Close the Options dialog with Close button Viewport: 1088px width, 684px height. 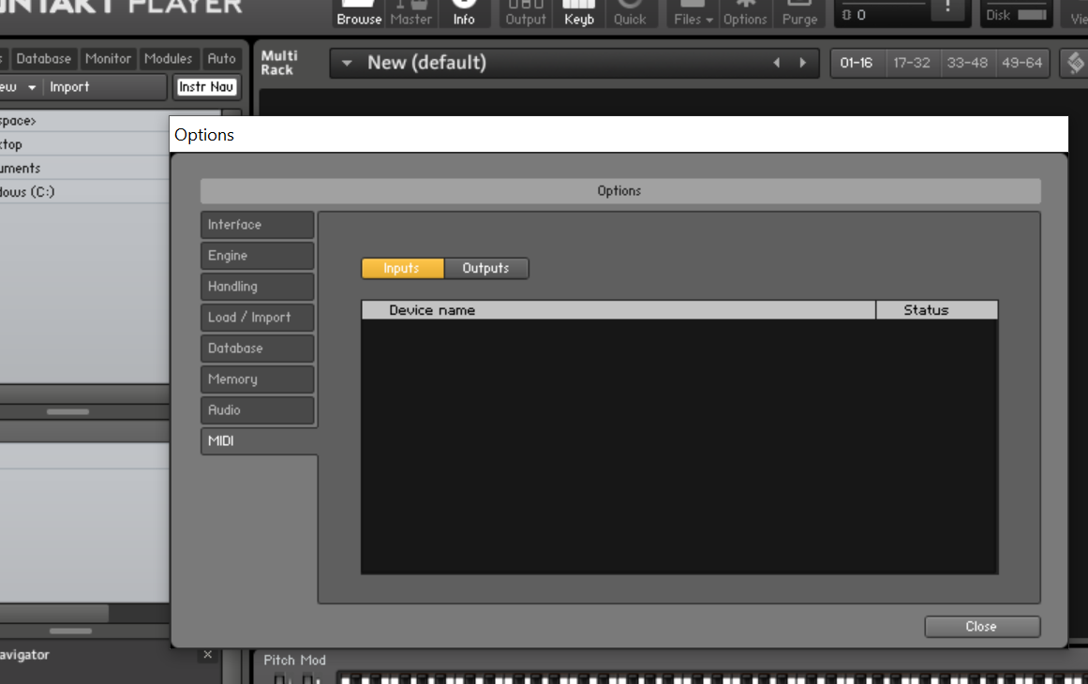pyautogui.click(x=982, y=627)
